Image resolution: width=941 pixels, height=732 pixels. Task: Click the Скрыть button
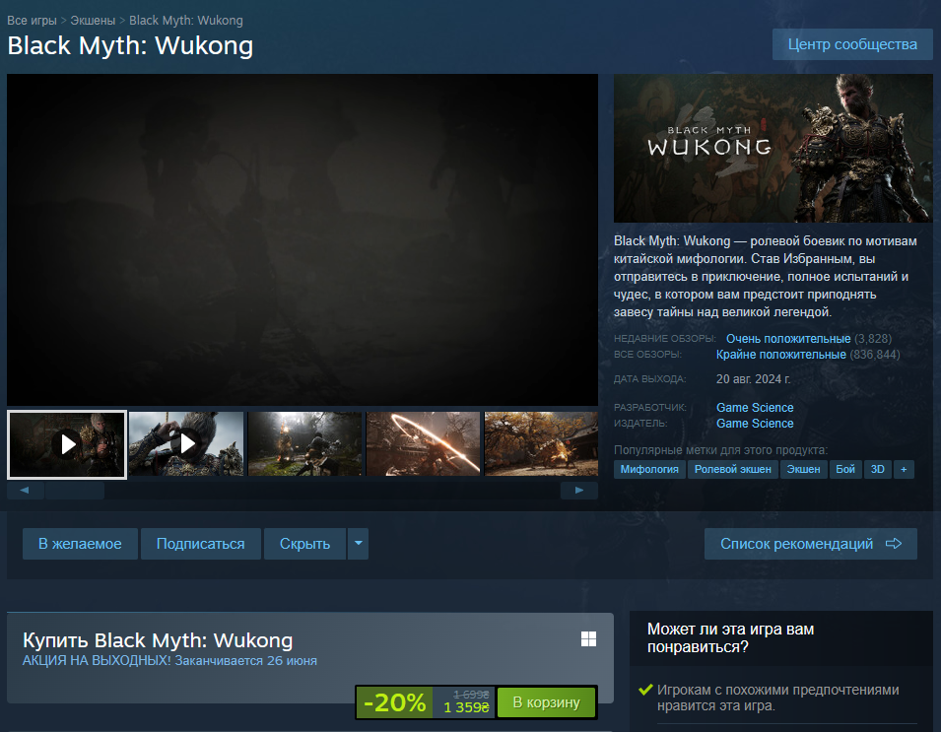304,544
